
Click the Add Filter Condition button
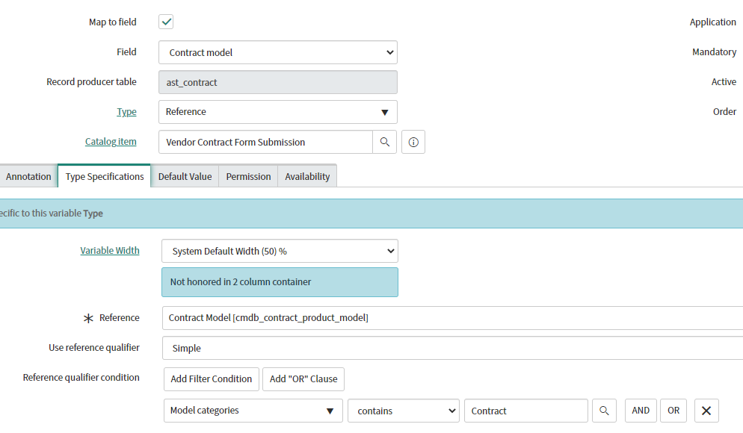[212, 379]
